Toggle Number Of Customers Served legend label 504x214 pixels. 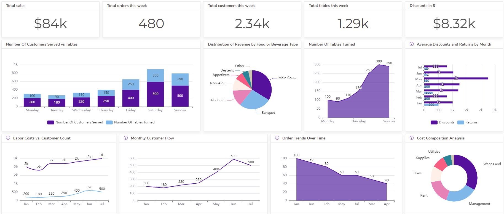click(79, 122)
